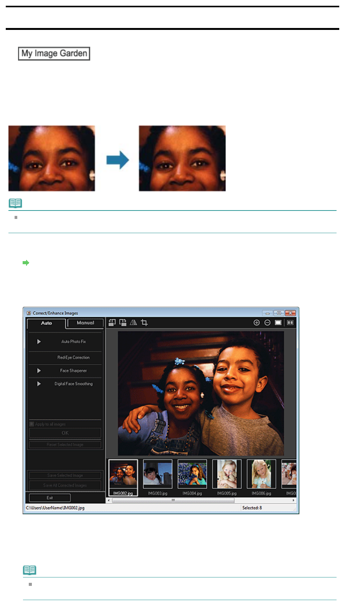Show whole image with full-view icon
Screen dimensions: 345x602
pos(278,322)
